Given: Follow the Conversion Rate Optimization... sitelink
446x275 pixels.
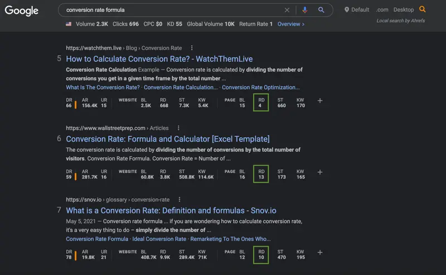Looking at the screenshot, I should coord(260,88).
